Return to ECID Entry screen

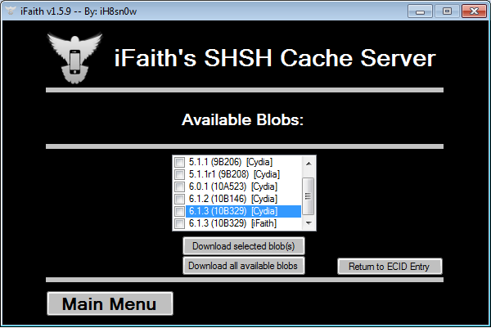coord(390,266)
